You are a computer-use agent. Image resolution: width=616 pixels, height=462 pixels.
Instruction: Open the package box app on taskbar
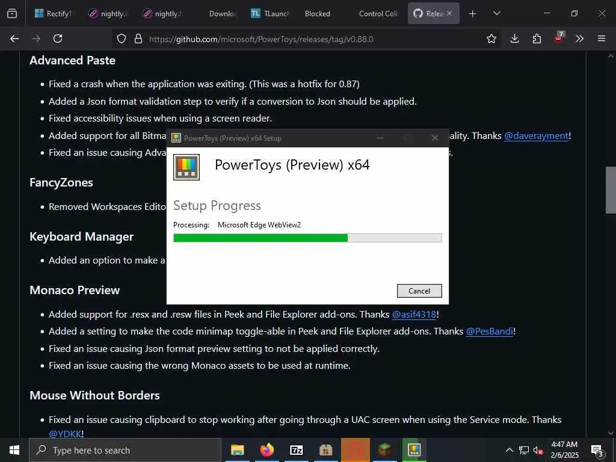pos(325,450)
